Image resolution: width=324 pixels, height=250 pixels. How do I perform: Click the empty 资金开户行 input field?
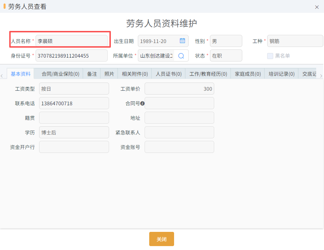pos(74,147)
